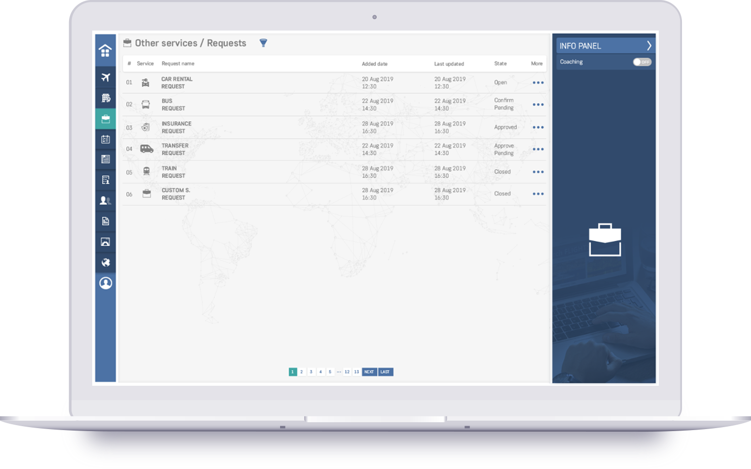Open the Hotels building icon
This screenshot has height=469, width=751.
pos(105,98)
